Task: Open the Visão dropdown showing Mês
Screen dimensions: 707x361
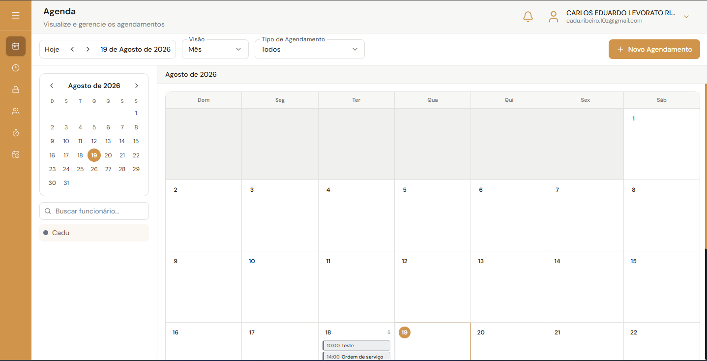Action: 215,49
